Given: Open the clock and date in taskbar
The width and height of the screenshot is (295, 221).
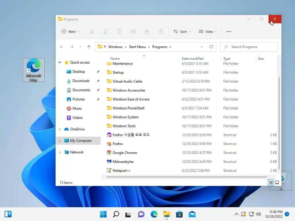Looking at the screenshot, I should (x=274, y=214).
